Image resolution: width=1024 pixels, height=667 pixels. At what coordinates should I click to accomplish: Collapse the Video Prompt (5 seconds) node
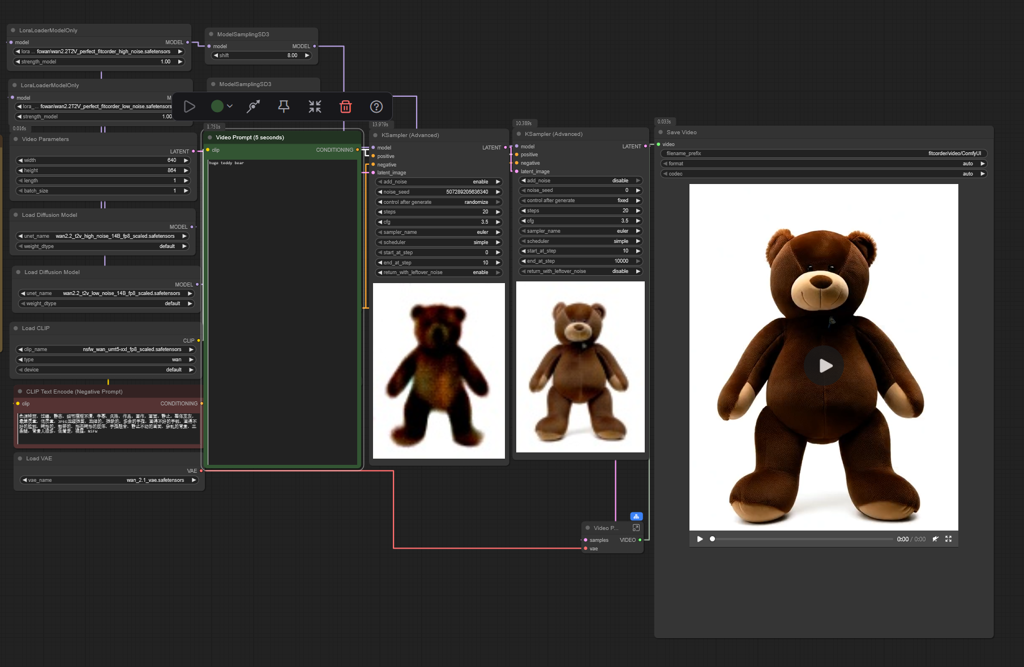(210, 138)
